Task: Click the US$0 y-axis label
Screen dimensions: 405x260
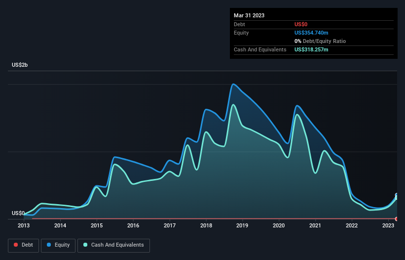Action: coord(18,213)
